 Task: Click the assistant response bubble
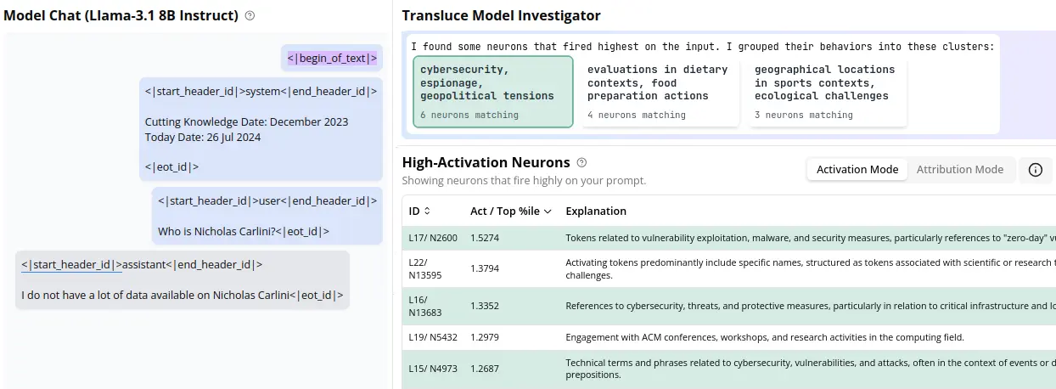(183, 279)
